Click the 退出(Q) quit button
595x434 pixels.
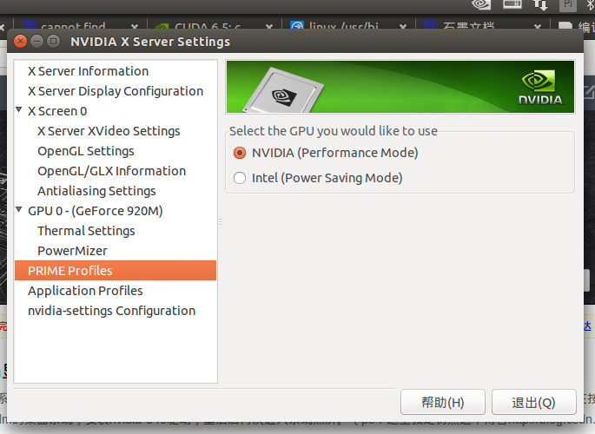point(534,402)
